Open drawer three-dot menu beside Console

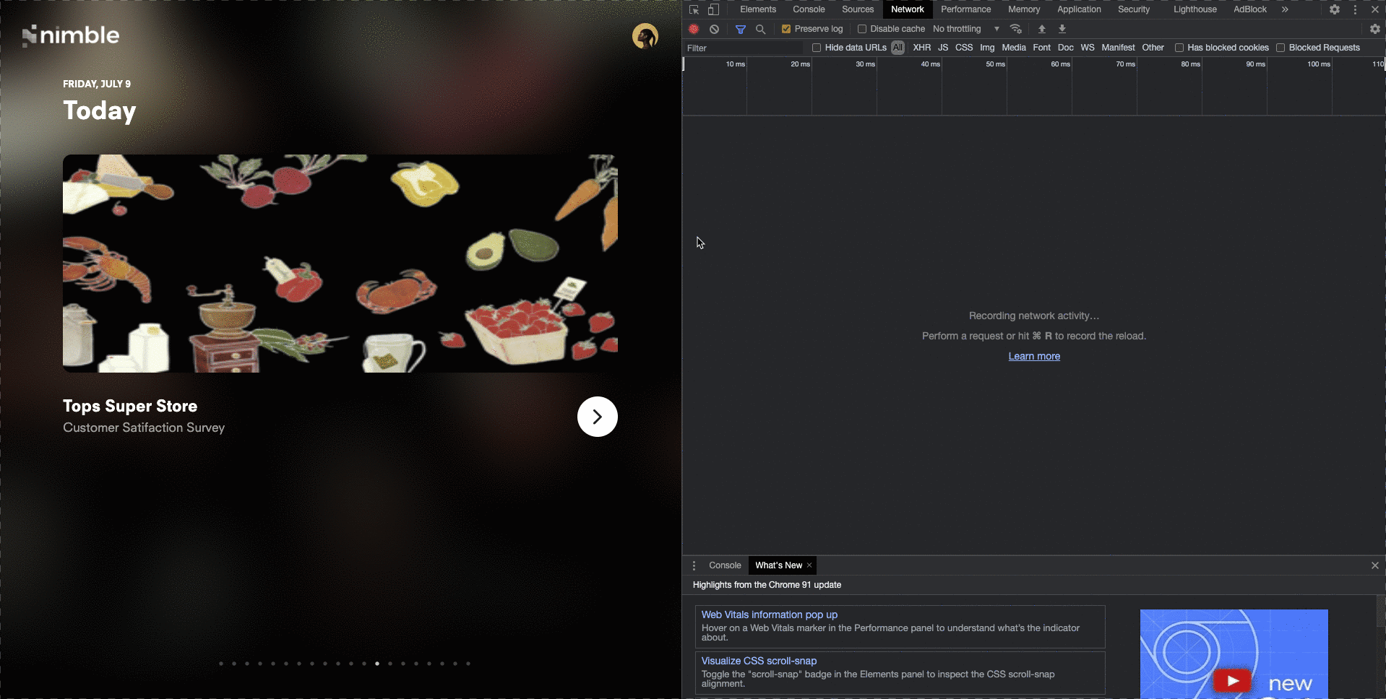click(694, 565)
